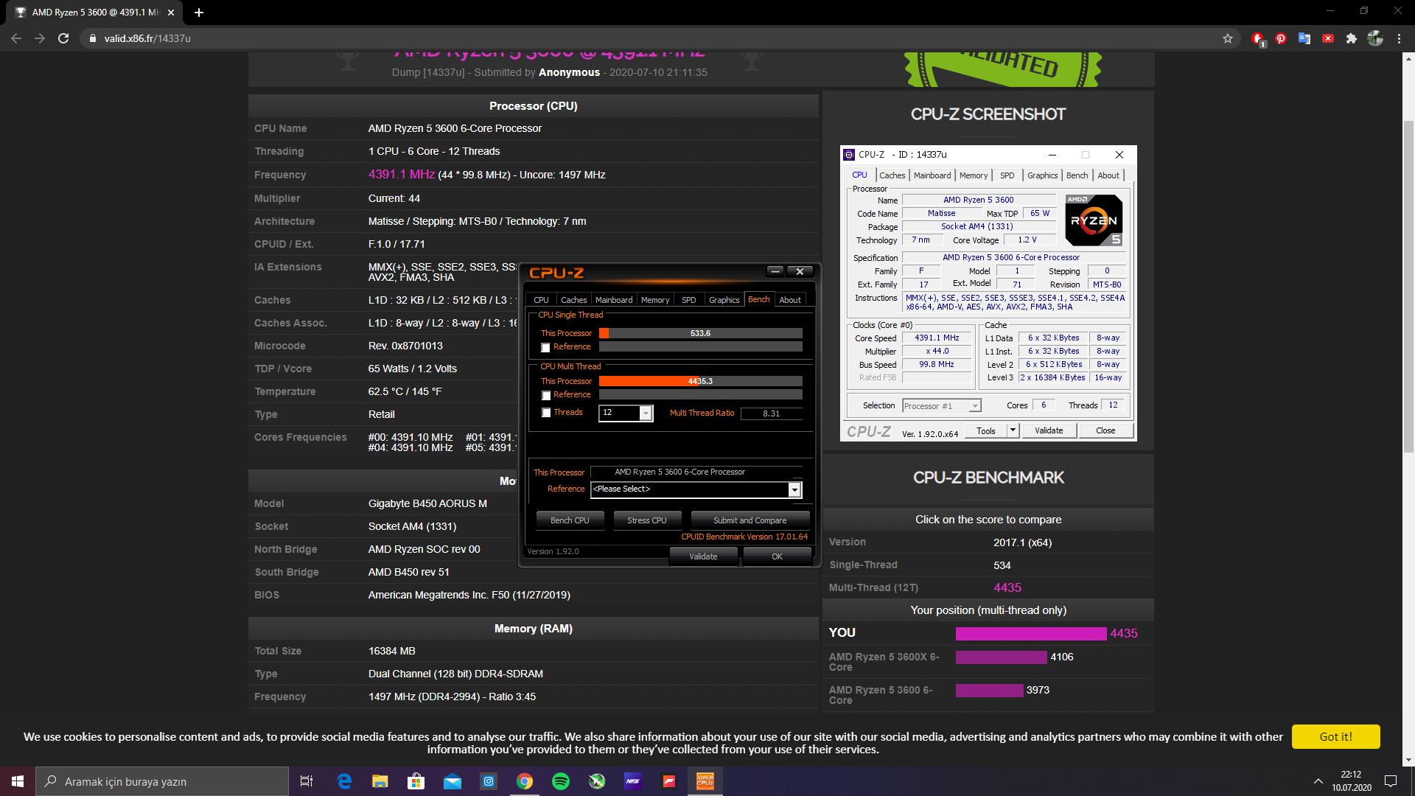Screen dimensions: 1415x796
Task: Open Spotify from the taskbar
Action: pyautogui.click(x=561, y=781)
